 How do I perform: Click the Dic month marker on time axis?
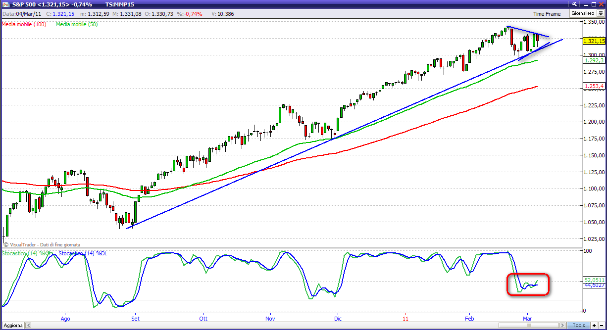(338, 319)
